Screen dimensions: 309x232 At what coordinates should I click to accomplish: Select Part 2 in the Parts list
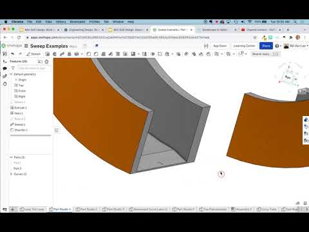pyautogui.click(x=17, y=168)
